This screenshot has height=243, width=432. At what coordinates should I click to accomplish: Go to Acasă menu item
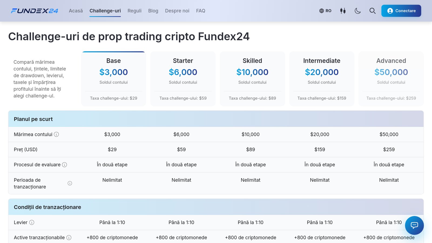click(76, 11)
